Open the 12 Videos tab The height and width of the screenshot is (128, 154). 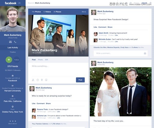coord(47,12)
